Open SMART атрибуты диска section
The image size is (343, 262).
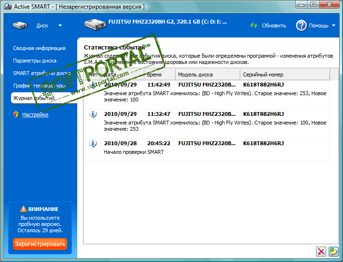[42, 73]
